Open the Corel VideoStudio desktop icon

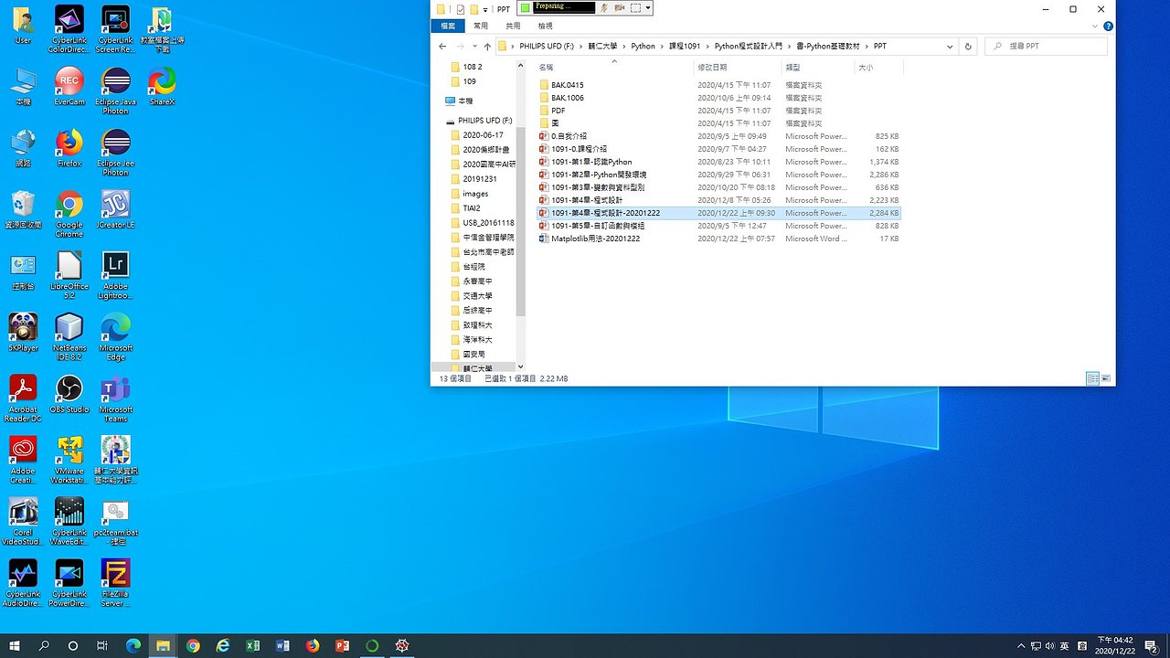(23, 520)
